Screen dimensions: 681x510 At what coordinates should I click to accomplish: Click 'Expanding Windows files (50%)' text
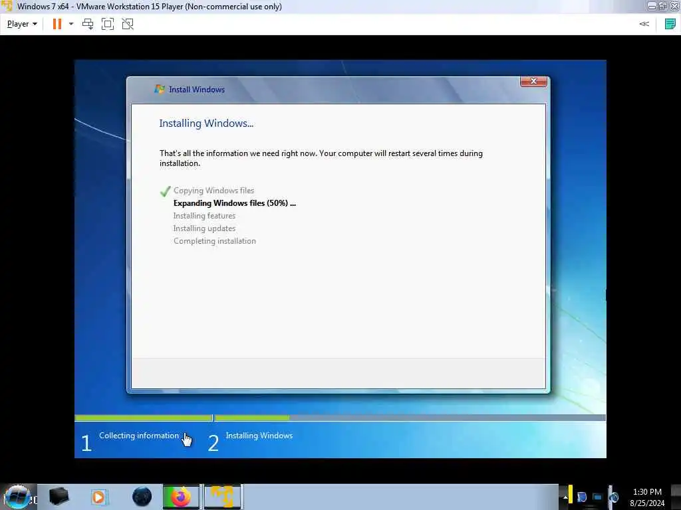pyautogui.click(x=235, y=203)
